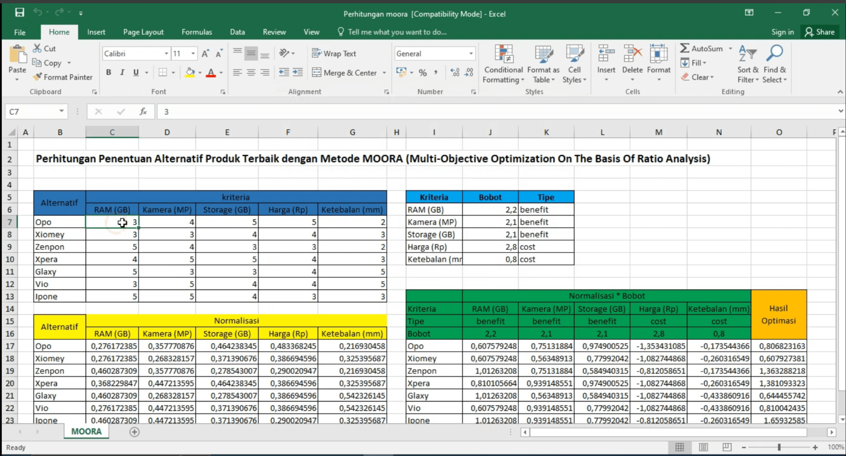This screenshot has width=846, height=456.
Task: Expand the AutoSum dropdown arrow
Action: (x=730, y=49)
